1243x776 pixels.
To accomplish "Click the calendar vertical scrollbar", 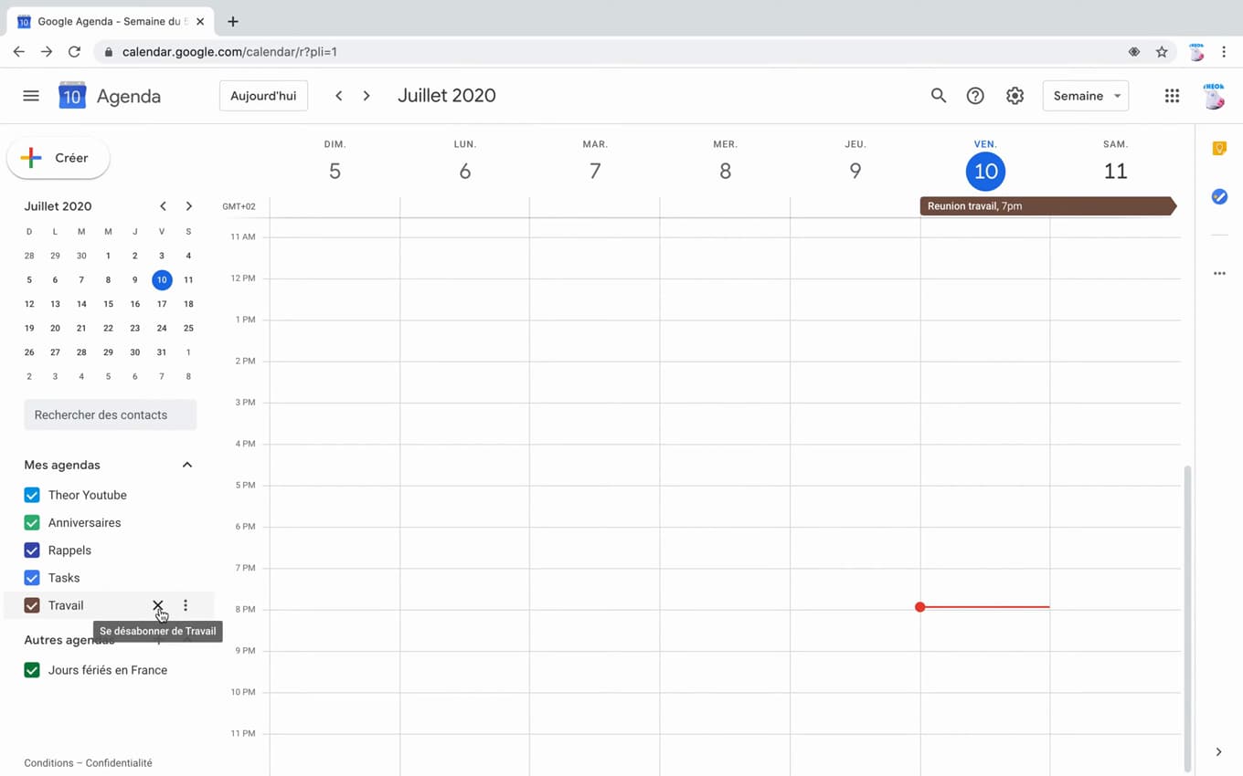I will point(1187,617).
